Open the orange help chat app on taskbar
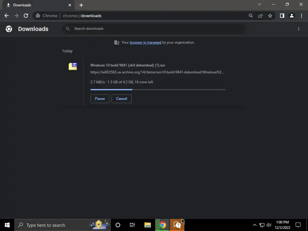The height and width of the screenshot is (231, 308). tap(177, 225)
